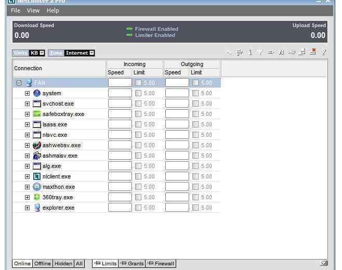Enable outgoing limit checkbox for svchost.exe
This screenshot has height=270, width=342.
click(x=195, y=104)
